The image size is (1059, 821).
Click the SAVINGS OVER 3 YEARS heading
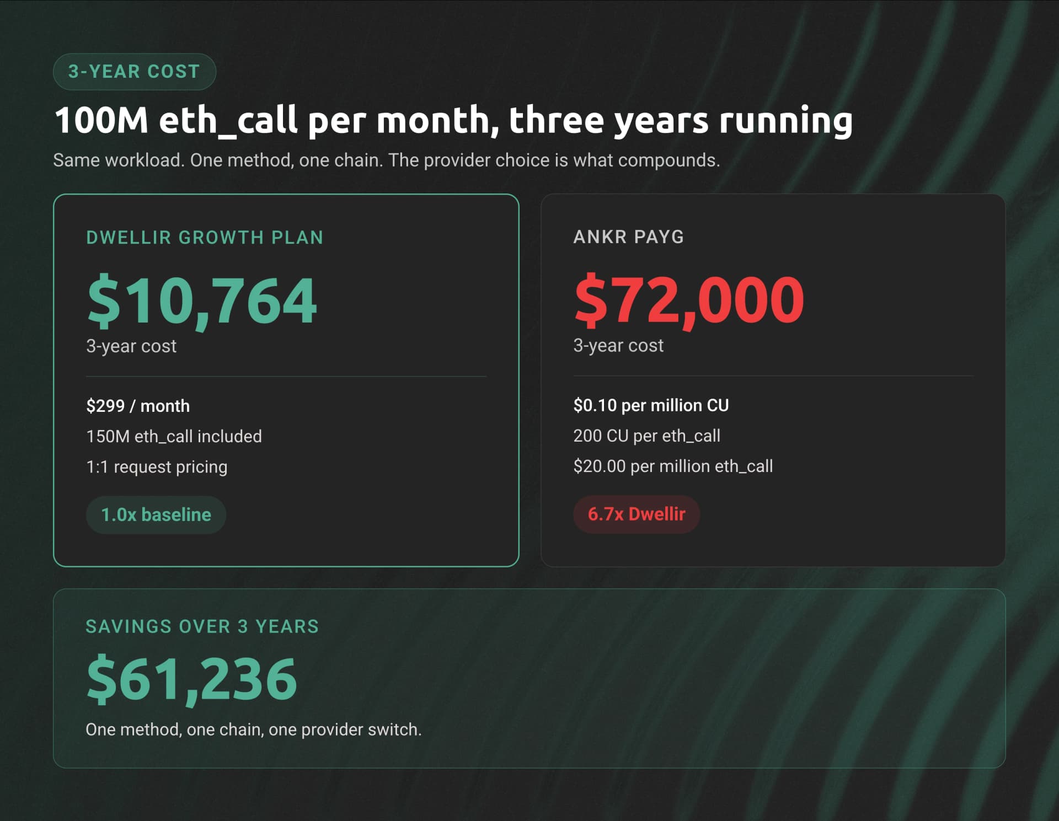point(202,626)
